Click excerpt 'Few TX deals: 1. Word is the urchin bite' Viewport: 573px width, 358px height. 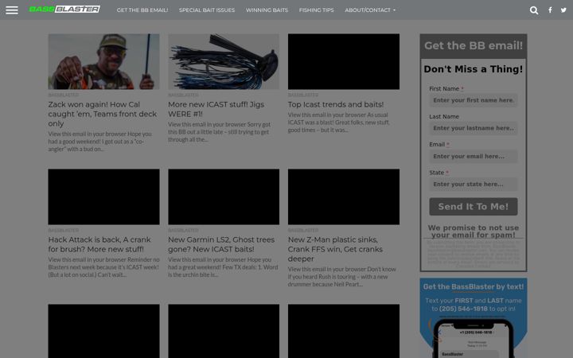(223, 267)
